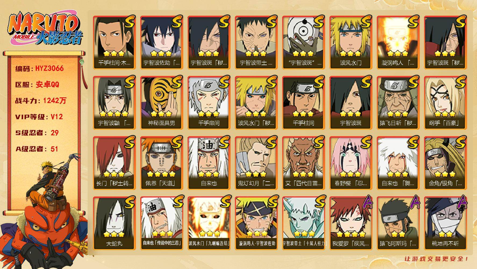Open the 大蛇丸 character card
The height and width of the screenshot is (269, 477).
tap(114, 223)
